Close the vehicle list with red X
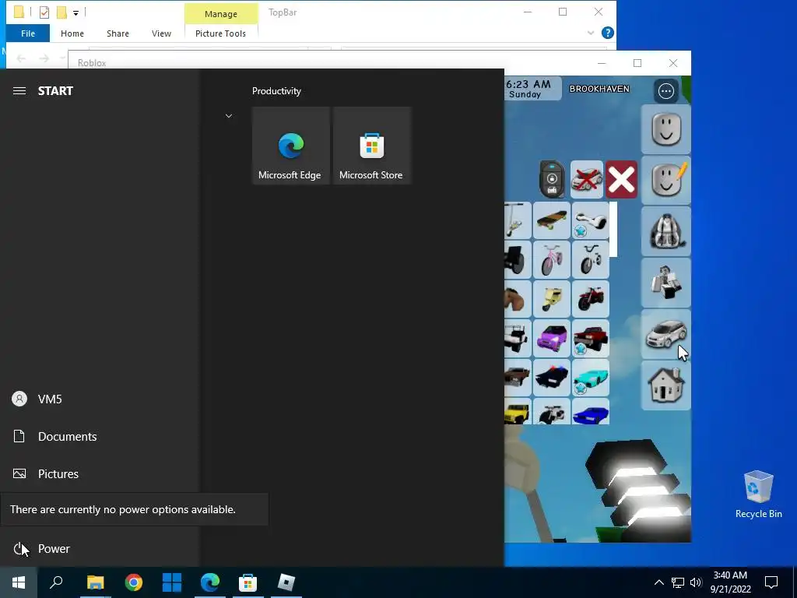Viewport: 797px width, 598px height. click(x=621, y=180)
